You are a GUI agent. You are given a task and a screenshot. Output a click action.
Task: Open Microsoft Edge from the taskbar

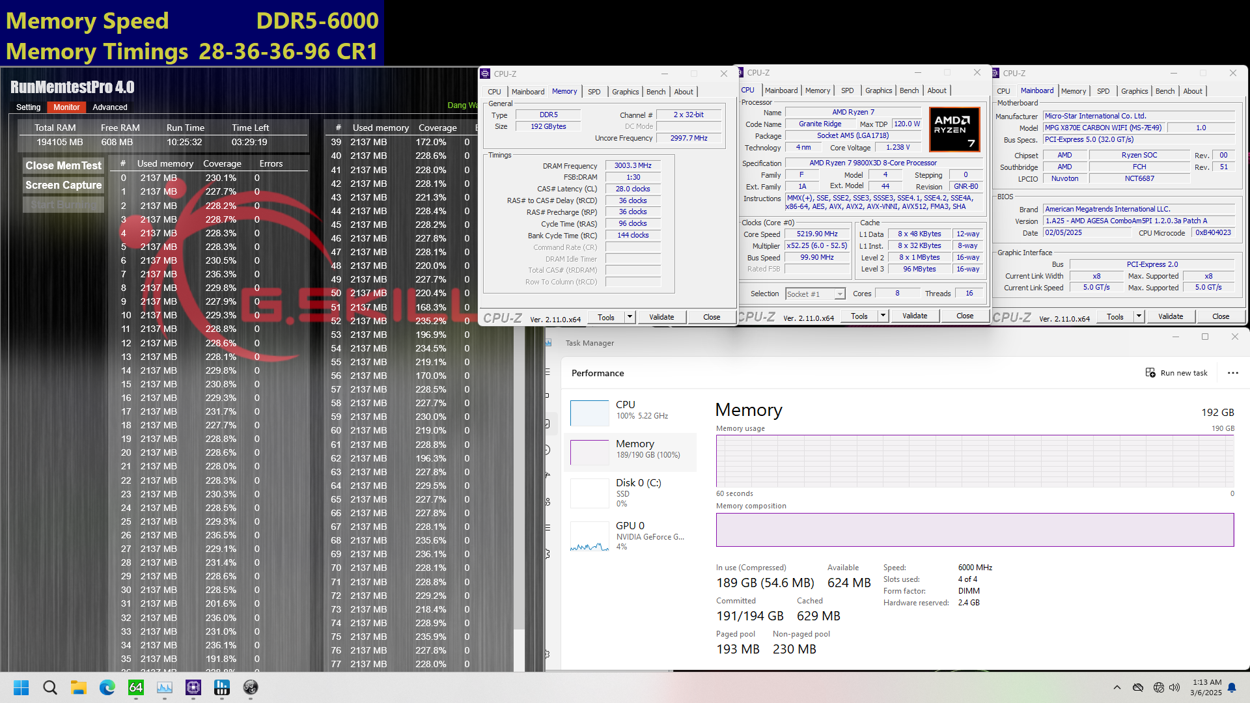[x=106, y=687]
